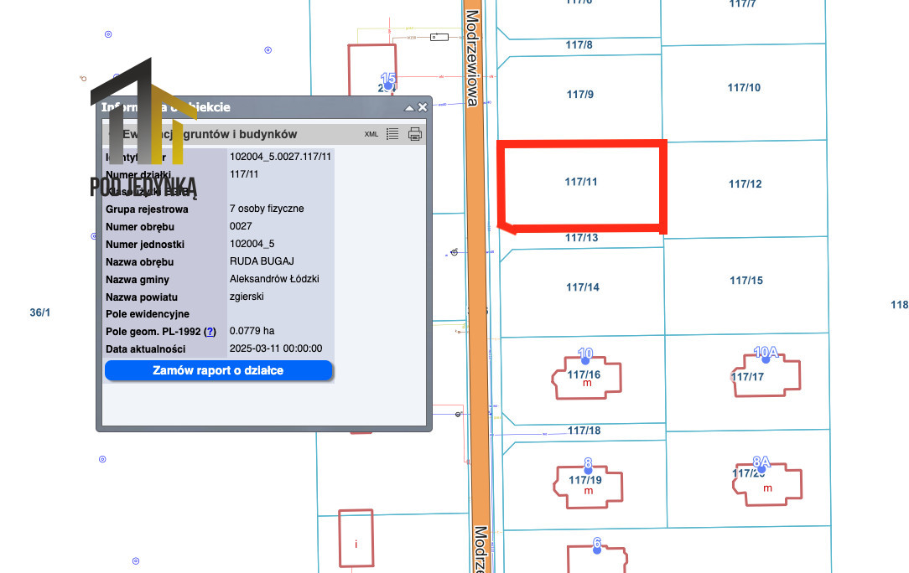Click the Nazwa powiatu value zgierski
Viewport: 909px width, 573px height.
coord(247,297)
